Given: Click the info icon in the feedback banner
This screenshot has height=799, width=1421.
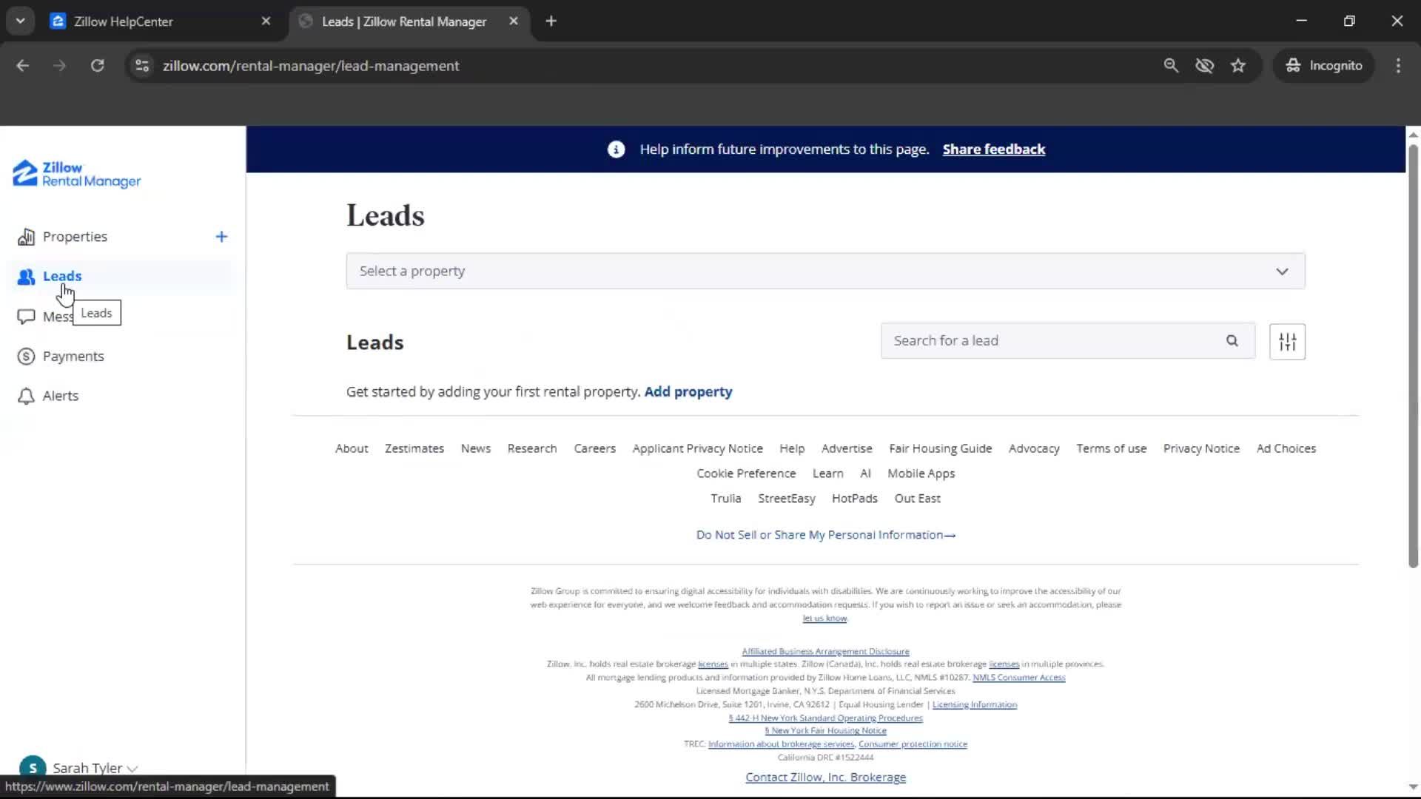Looking at the screenshot, I should (615, 149).
